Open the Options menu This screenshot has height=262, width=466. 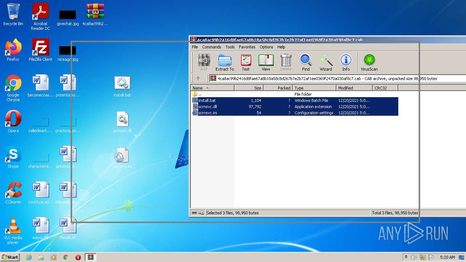266,47
